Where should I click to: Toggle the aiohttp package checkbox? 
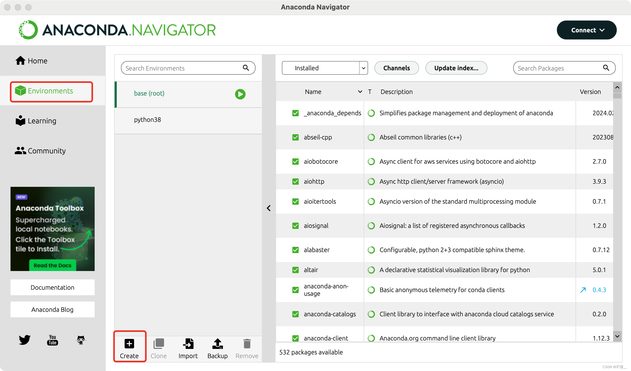click(x=296, y=182)
